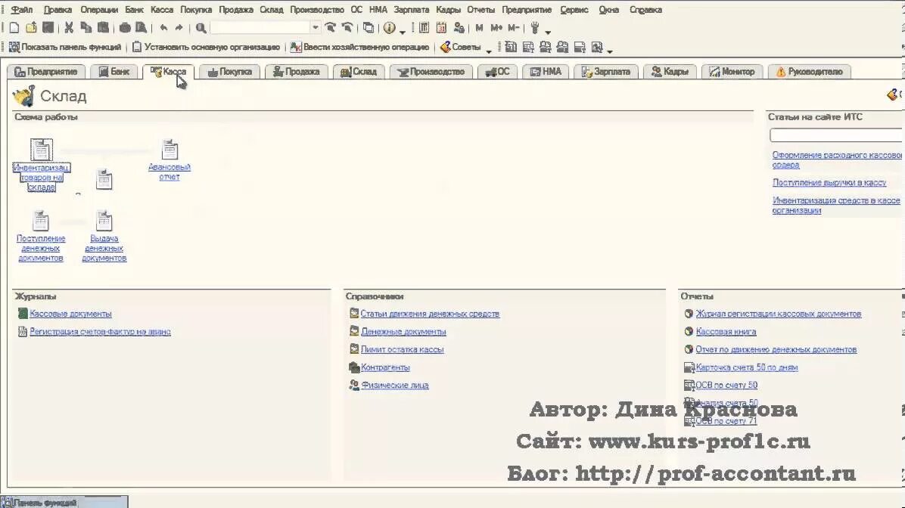Switch to the Производство tab
This screenshot has height=508, width=905.
[431, 72]
